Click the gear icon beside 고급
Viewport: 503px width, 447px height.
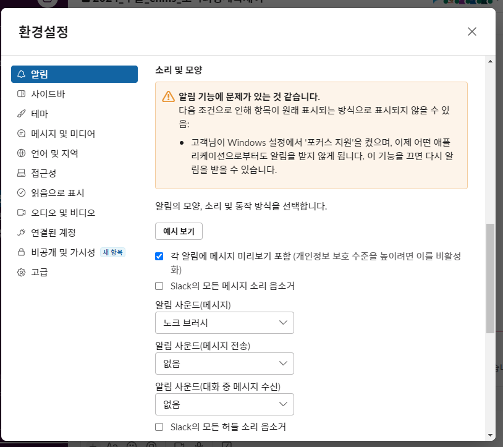tap(21, 272)
